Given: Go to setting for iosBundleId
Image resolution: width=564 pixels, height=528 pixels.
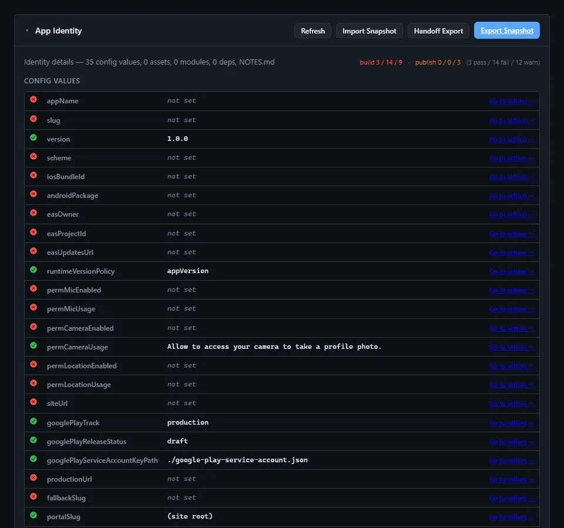Looking at the screenshot, I should click(512, 177).
